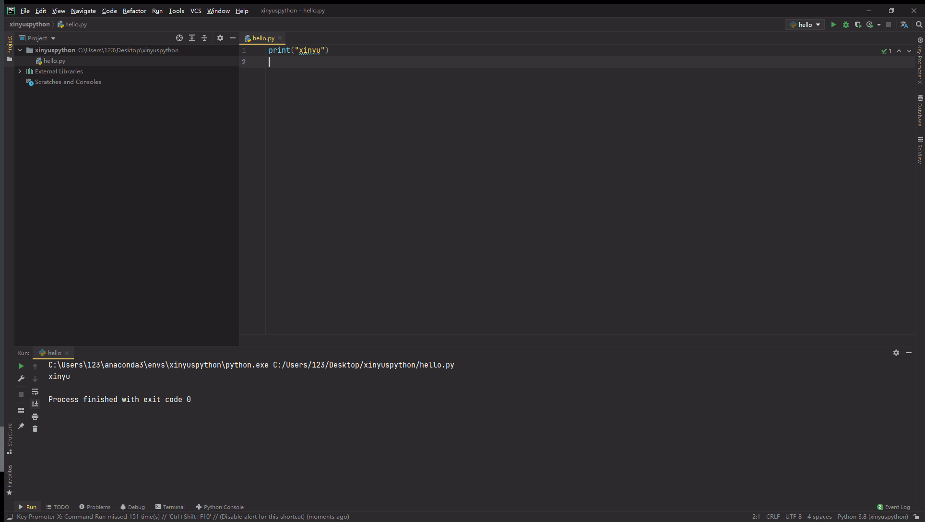Toggle the SciView tool window on right

coord(920,150)
